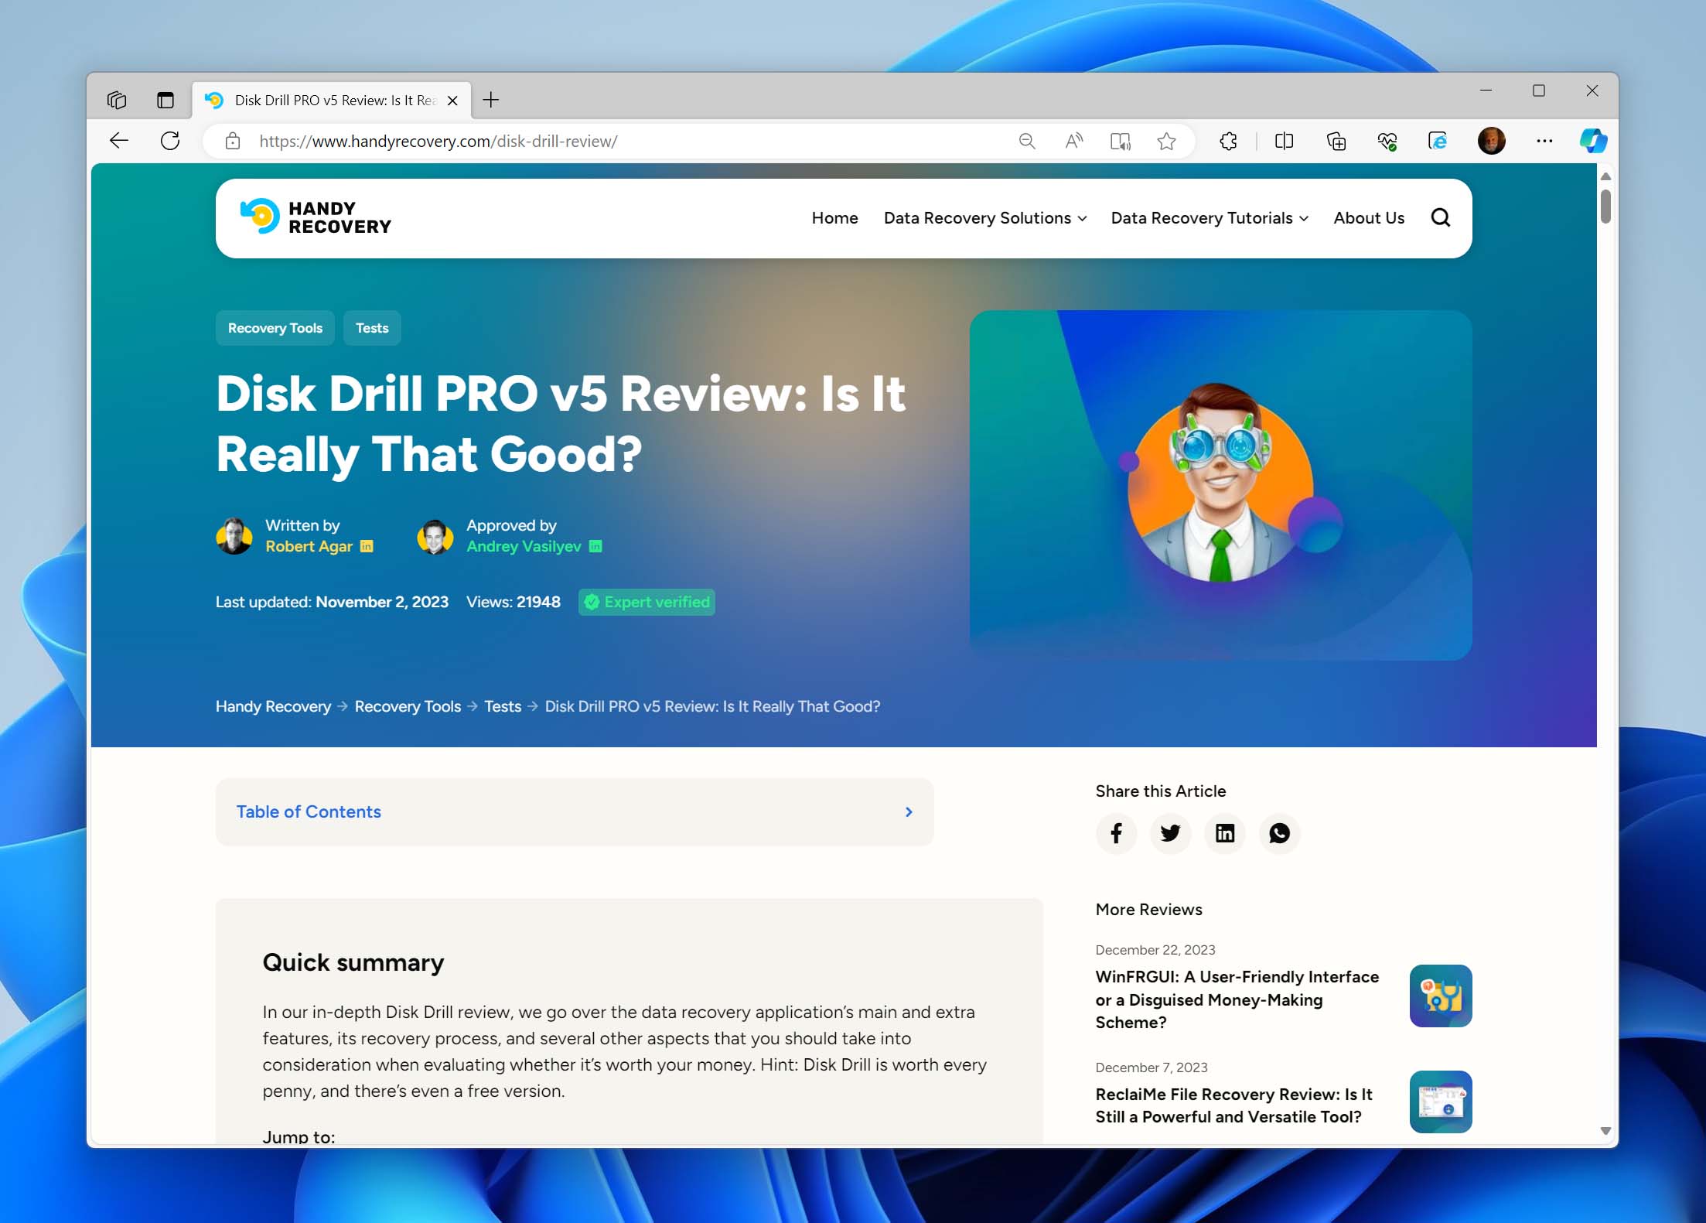Open the zoom magnifier in address bar
1706x1223 pixels.
(x=1027, y=141)
